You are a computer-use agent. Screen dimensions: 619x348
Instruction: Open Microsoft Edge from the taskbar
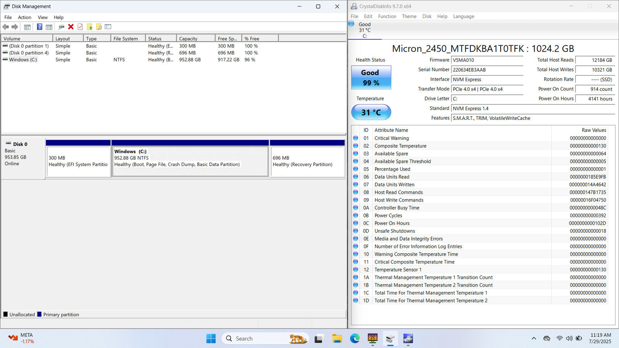coord(355,339)
